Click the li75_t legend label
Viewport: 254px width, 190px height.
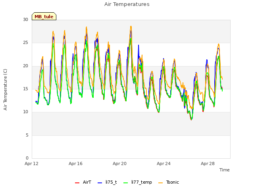111,182
